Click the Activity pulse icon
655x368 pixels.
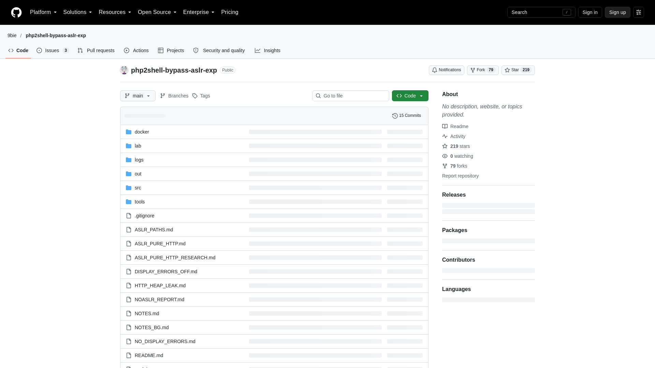[445, 136]
